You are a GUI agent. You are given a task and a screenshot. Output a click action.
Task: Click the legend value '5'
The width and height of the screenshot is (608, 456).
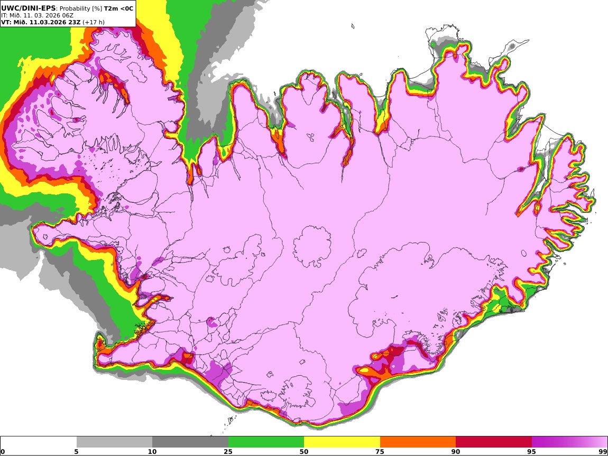[x=76, y=451]
